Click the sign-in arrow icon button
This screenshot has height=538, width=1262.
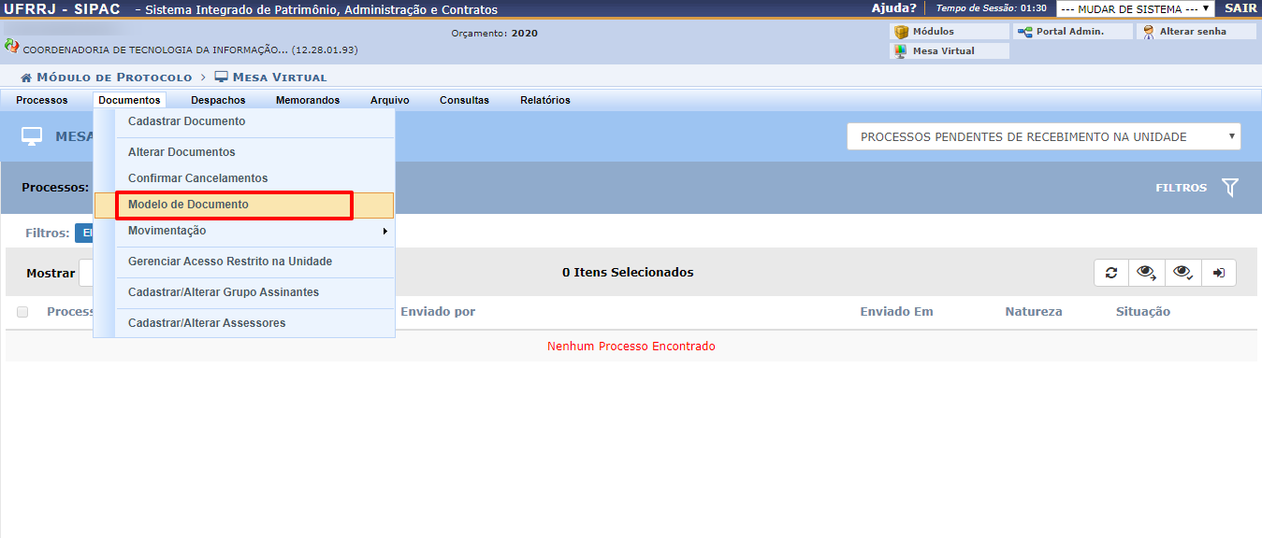pos(1219,273)
